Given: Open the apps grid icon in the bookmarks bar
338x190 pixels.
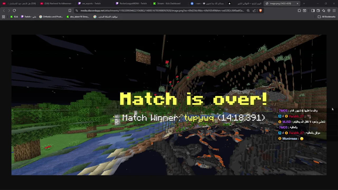Looking at the screenshot, I should (3, 17).
